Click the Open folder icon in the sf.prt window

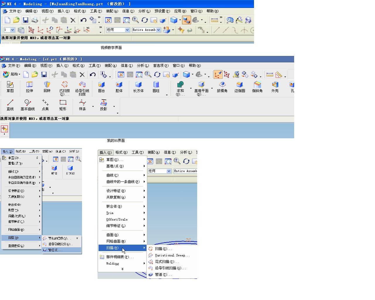[35, 74]
